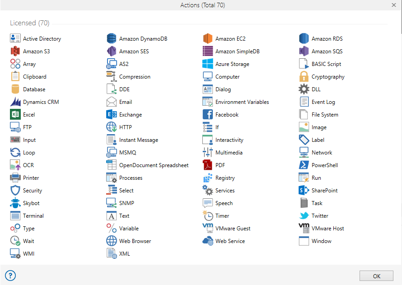Click the Facebook icon
The height and width of the screenshot is (285, 402).
point(208,114)
